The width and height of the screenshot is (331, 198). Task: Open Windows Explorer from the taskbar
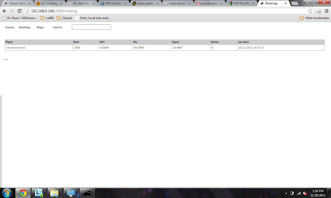[x=54, y=193]
